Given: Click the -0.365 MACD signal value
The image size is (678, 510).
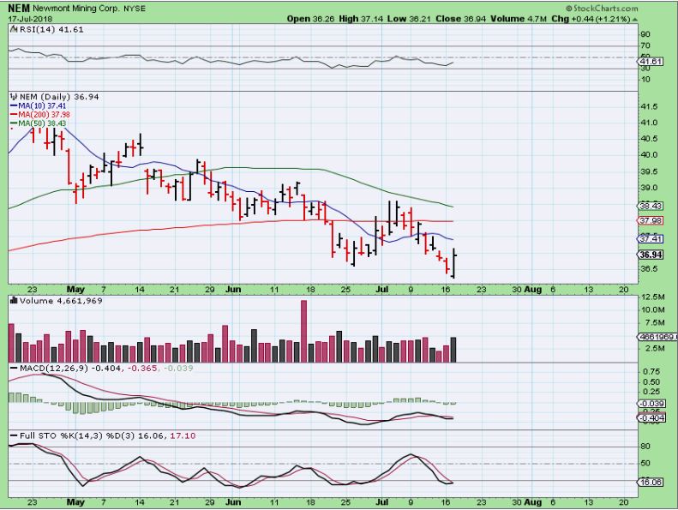Looking at the screenshot, I should coord(141,368).
